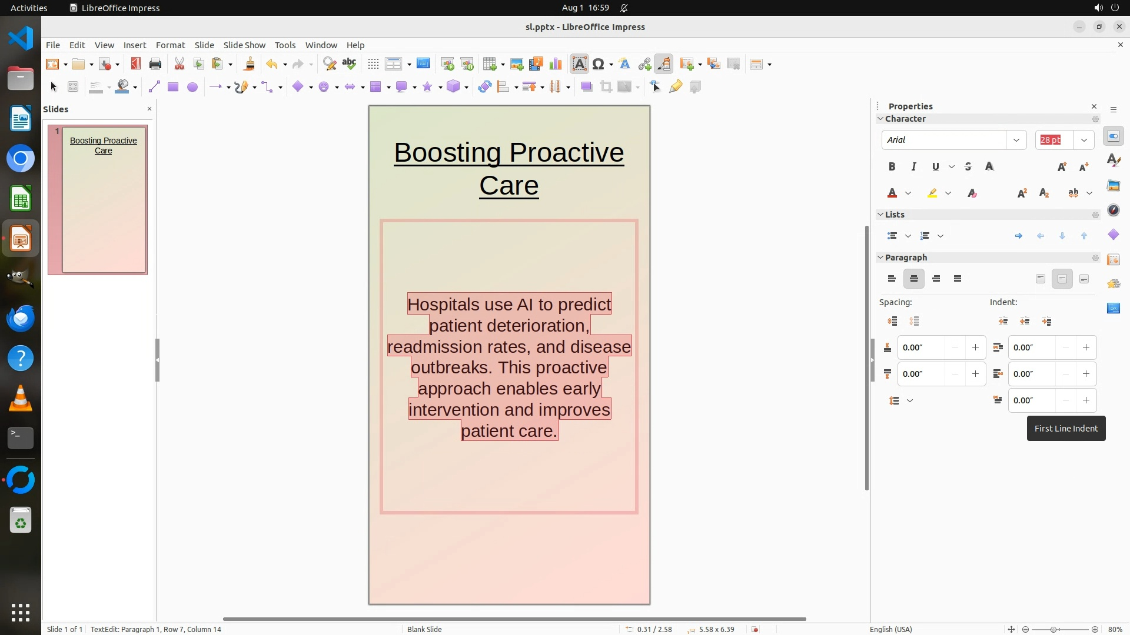Collapse the Lists section expander
Viewport: 1130px width, 635px height.
[x=880, y=215]
